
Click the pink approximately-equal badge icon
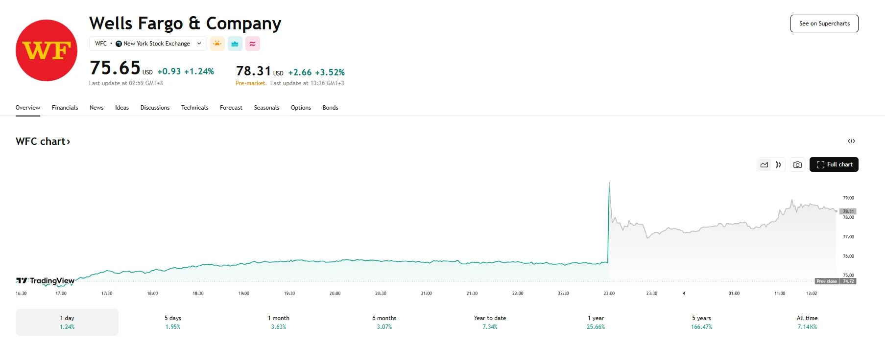coord(253,44)
